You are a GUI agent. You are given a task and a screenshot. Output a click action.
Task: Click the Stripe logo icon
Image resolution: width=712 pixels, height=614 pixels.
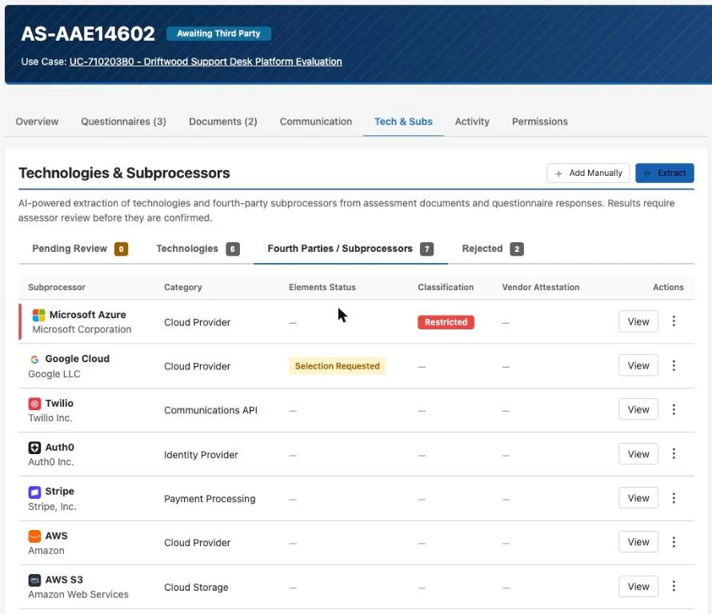[34, 492]
